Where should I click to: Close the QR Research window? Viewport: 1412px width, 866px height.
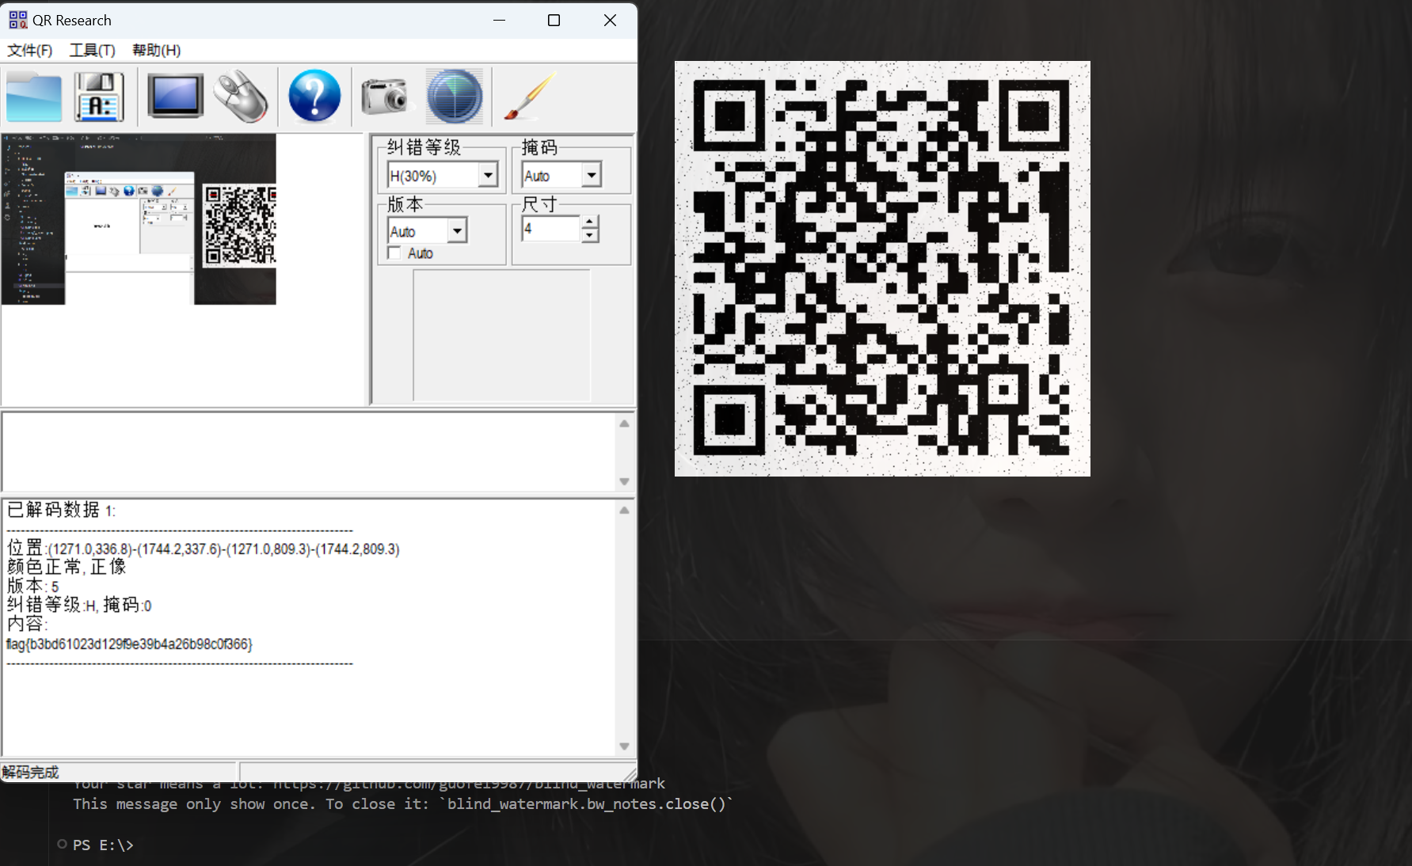[610, 20]
